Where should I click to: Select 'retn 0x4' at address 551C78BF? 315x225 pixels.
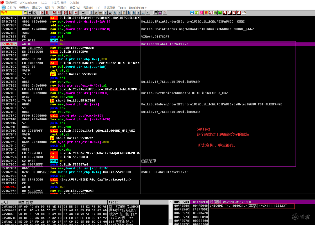pos(57,40)
